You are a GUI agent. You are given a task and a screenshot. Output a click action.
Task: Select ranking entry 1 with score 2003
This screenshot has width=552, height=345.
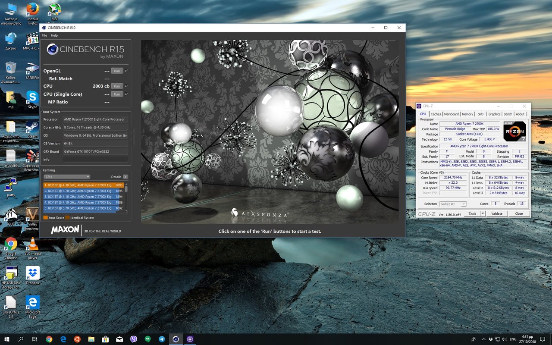click(x=84, y=185)
